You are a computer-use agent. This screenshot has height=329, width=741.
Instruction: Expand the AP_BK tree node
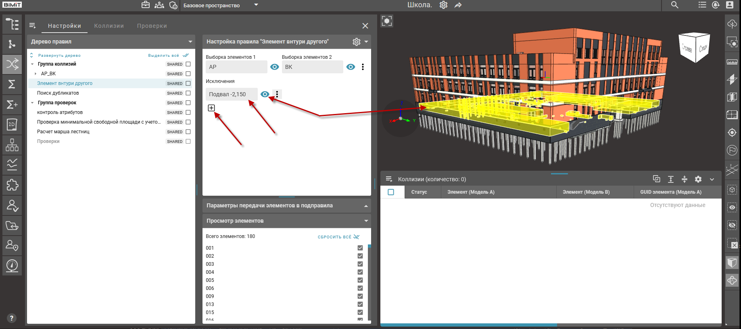35,74
